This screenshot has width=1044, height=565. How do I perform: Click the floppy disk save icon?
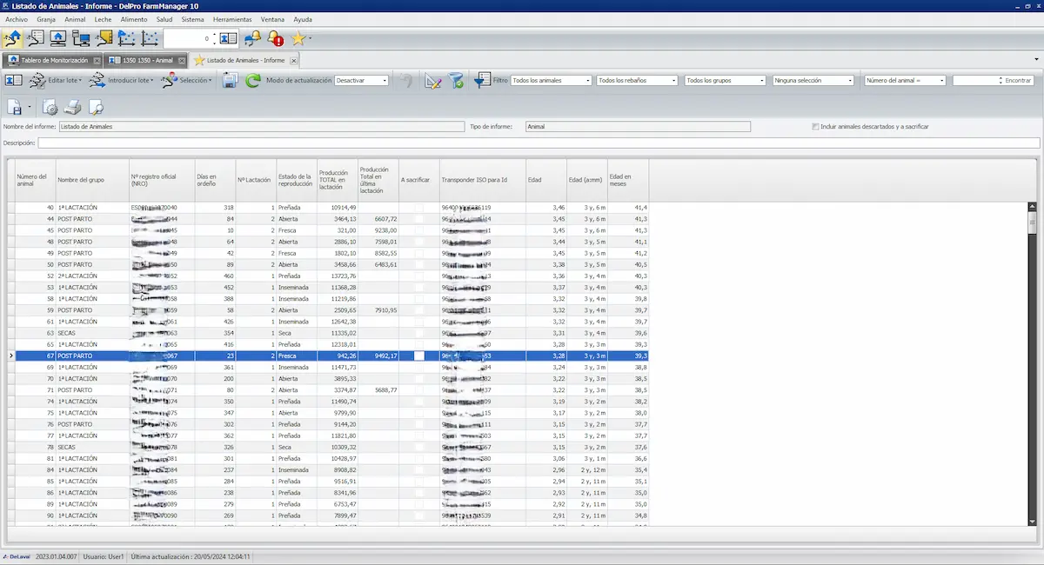[230, 81]
